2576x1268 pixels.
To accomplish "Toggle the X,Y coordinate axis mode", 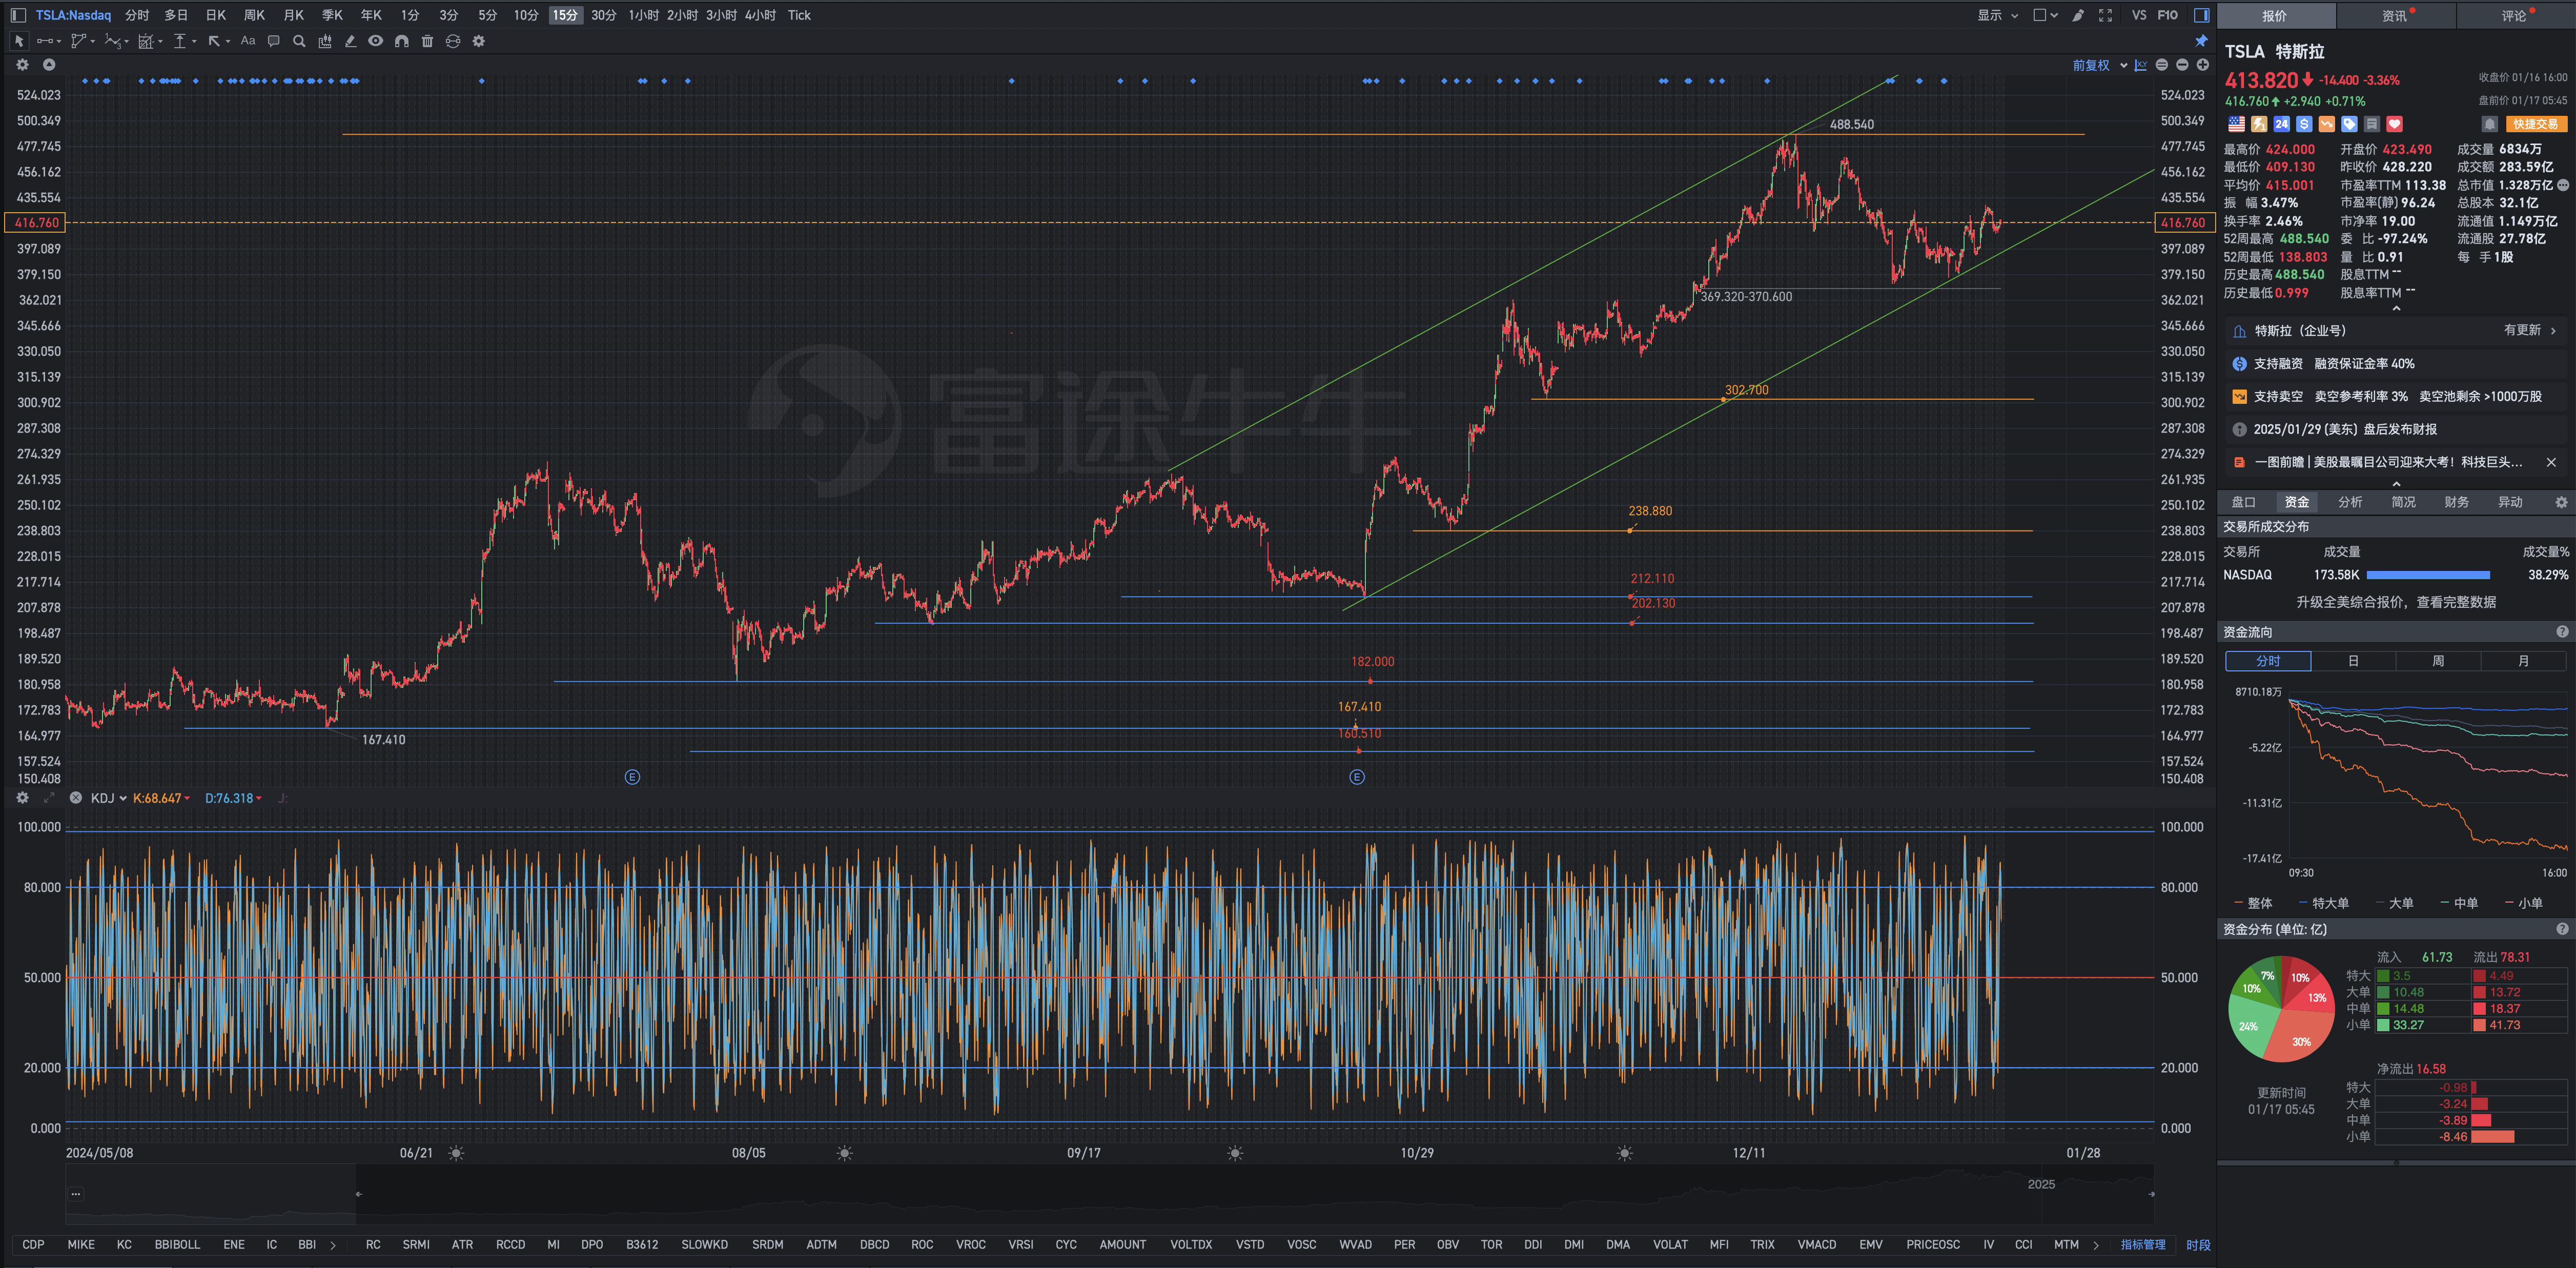I will [x=2141, y=65].
